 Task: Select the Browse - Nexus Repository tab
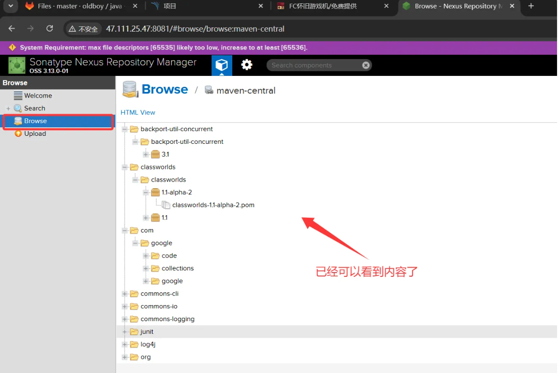coord(459,6)
